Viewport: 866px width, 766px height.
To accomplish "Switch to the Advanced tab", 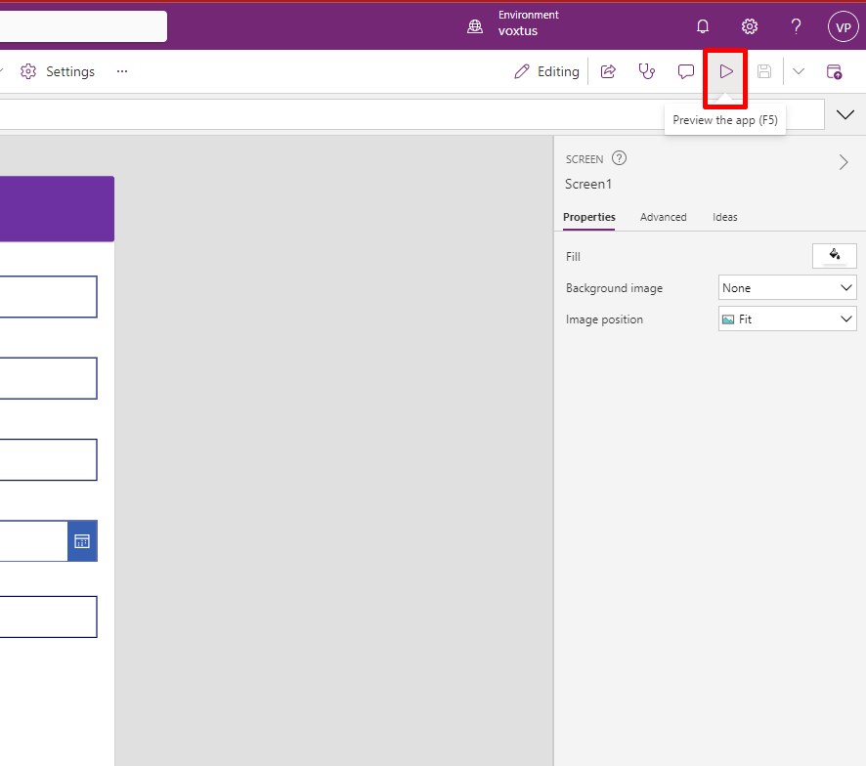I will point(664,217).
